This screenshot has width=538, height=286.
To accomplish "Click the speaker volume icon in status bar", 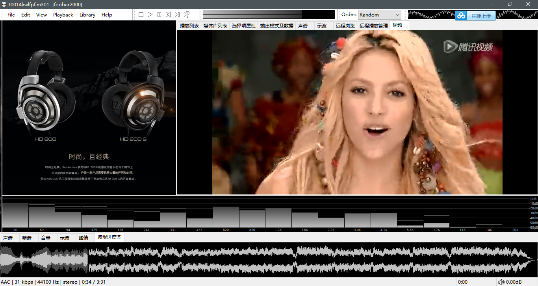I will (x=501, y=282).
